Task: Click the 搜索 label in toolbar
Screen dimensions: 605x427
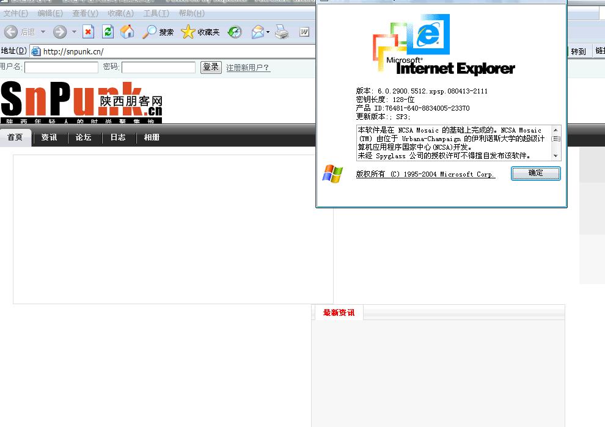Action: pos(166,32)
